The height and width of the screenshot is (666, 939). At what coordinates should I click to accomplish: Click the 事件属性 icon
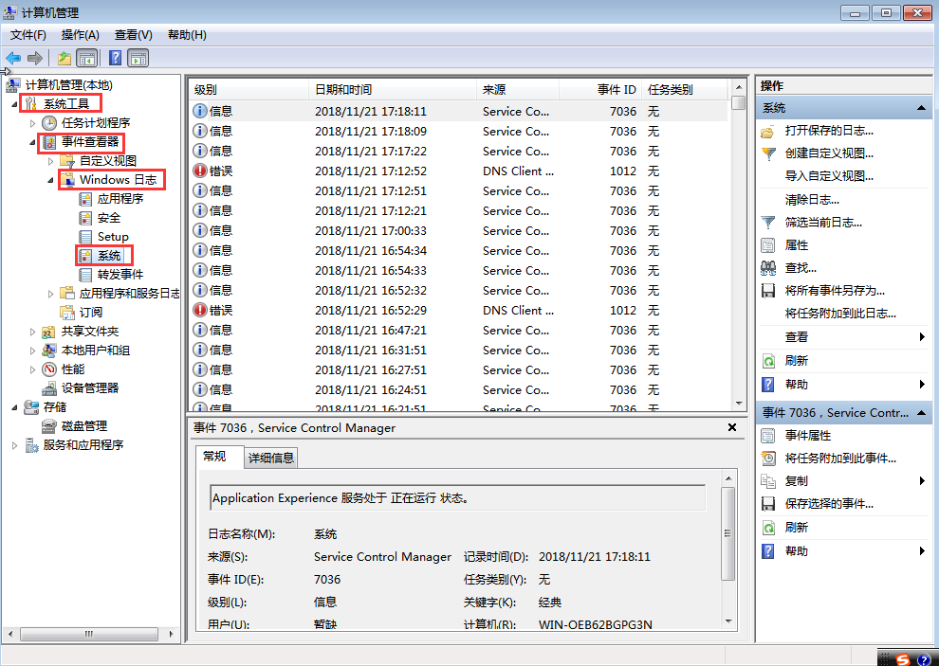[767, 436]
